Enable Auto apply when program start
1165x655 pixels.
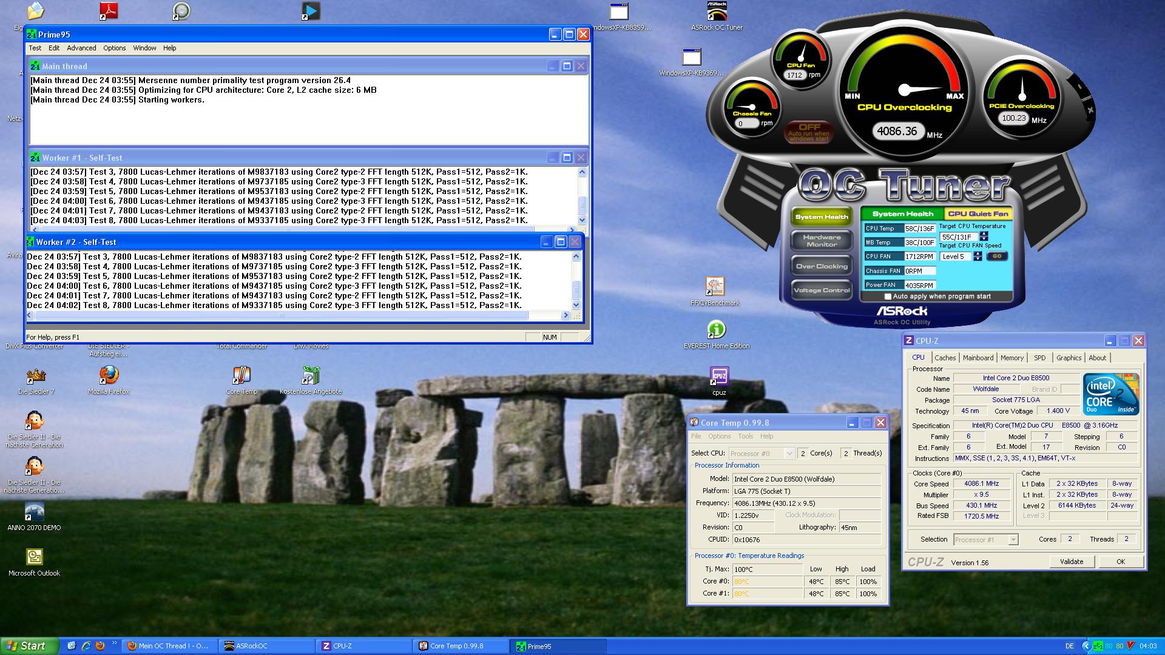888,297
